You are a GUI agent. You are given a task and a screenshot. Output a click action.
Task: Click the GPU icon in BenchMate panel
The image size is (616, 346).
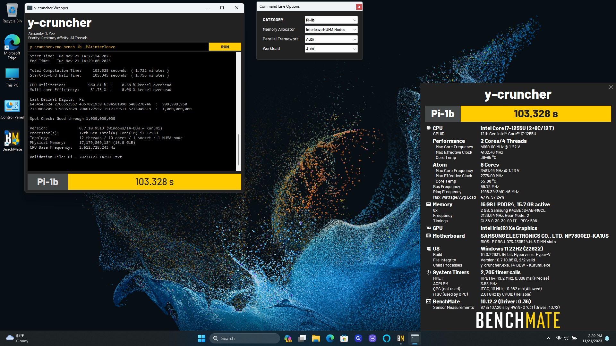pyautogui.click(x=429, y=228)
